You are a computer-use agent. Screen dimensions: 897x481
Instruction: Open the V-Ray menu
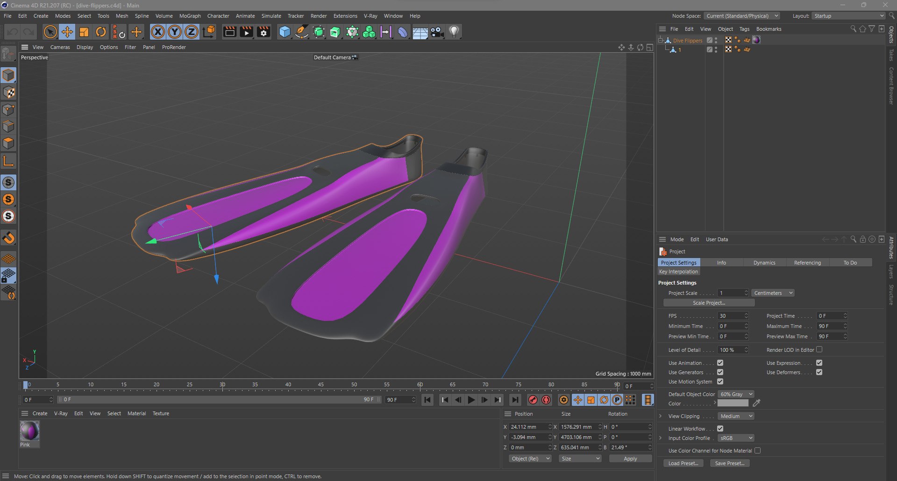tap(370, 16)
